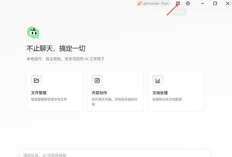Focus the 描述任务 input box
Image resolution: width=232 pixels, height=157 pixels.
[x=115, y=153]
